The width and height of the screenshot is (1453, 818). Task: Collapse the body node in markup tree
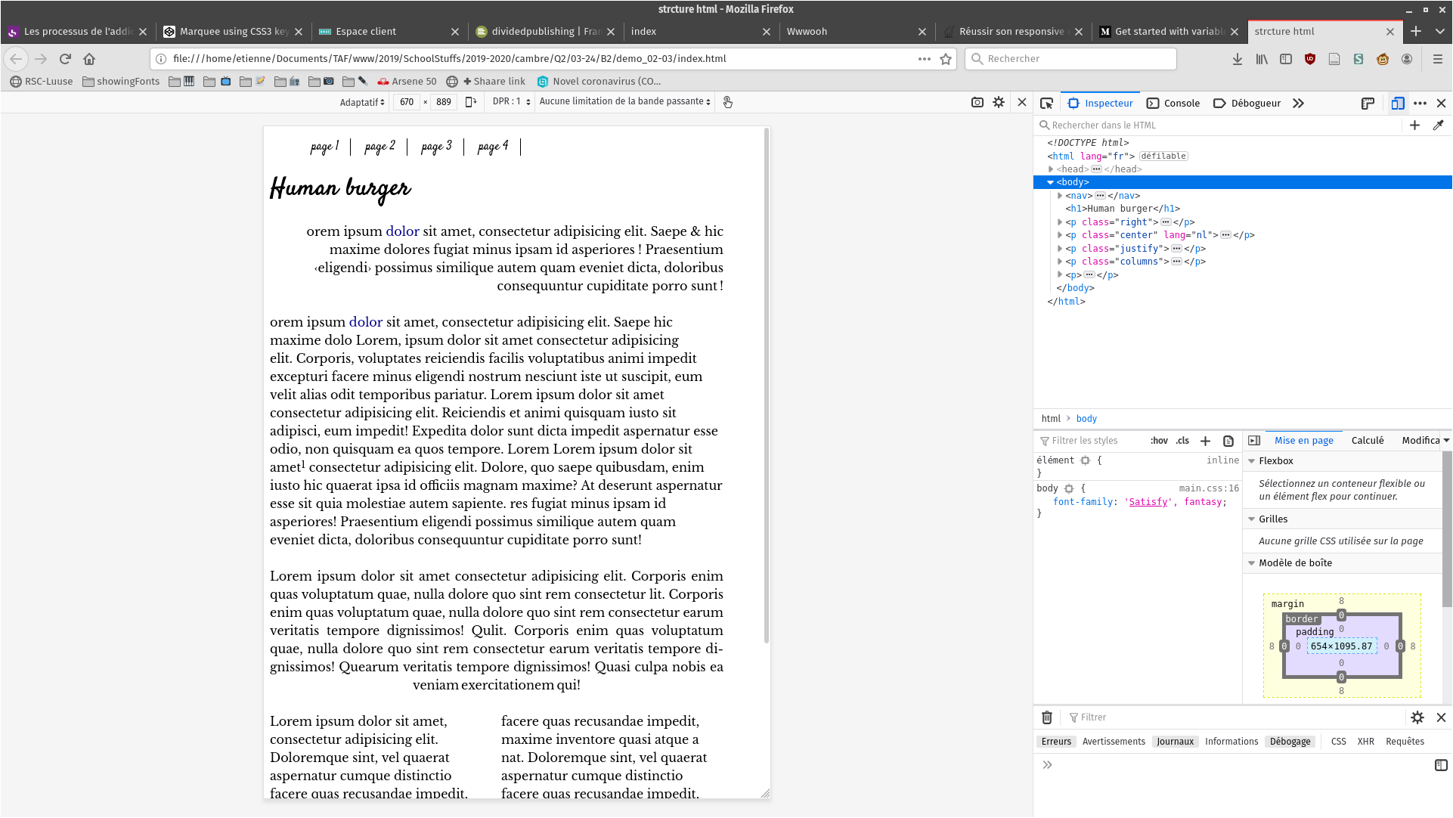tap(1051, 182)
